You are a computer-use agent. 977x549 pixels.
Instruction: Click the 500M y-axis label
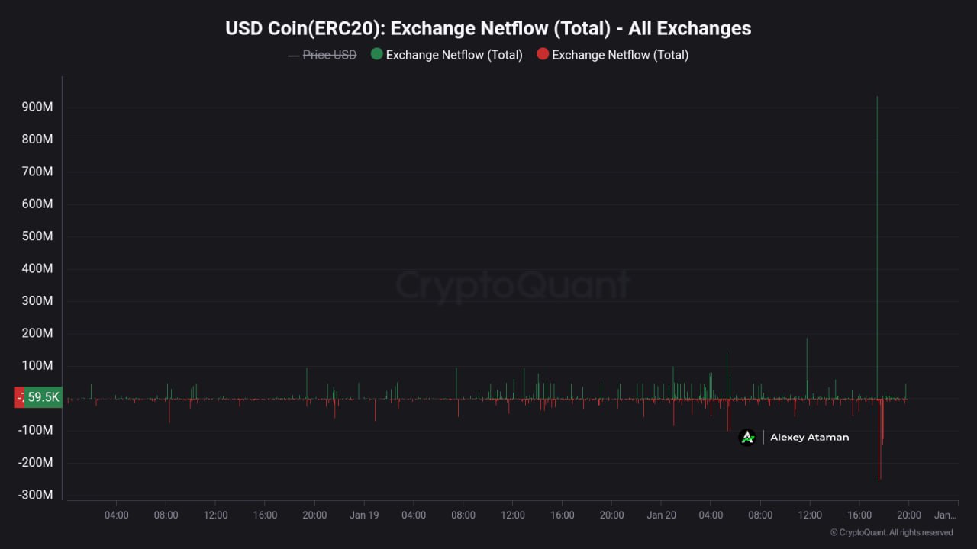click(37, 236)
